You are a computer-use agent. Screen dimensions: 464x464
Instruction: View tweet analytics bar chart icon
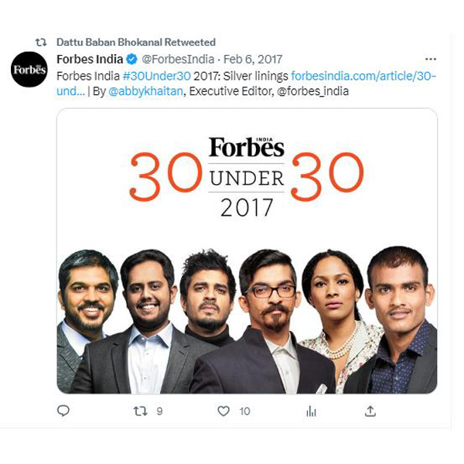pyautogui.click(x=311, y=411)
